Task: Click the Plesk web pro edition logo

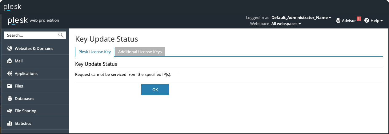Action: click(x=33, y=20)
